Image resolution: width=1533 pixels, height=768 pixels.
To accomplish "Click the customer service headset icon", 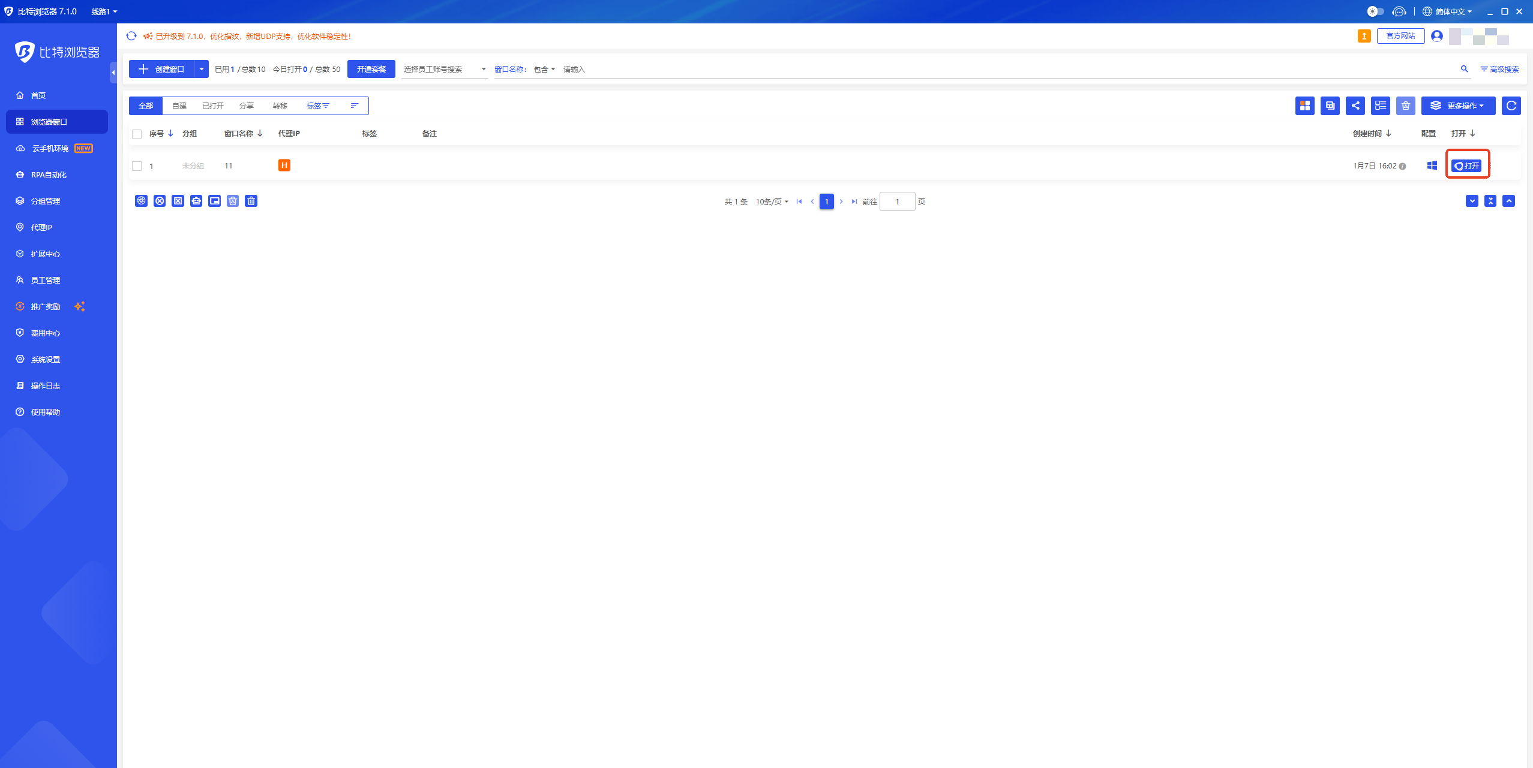I will tap(1399, 11).
